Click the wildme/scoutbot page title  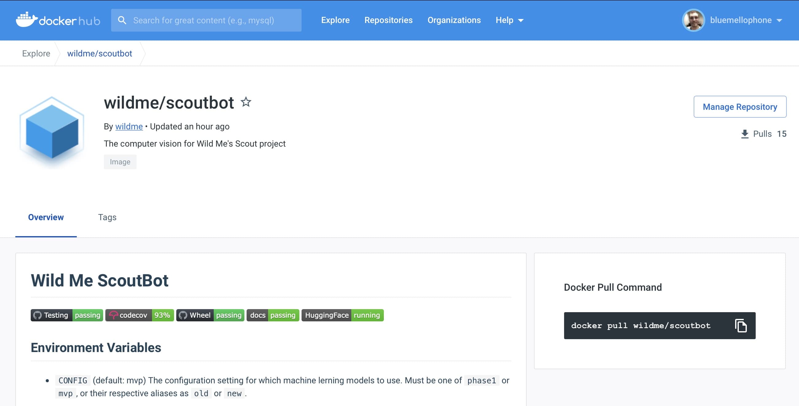tap(169, 102)
